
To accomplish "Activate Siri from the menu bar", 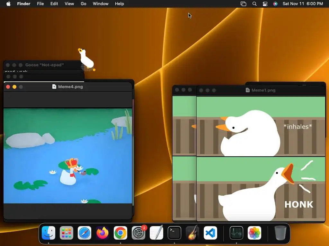I will (x=275, y=4).
